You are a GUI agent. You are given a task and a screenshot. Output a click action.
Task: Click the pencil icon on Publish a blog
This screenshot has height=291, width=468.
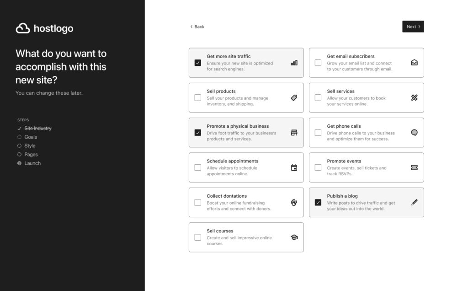click(414, 202)
